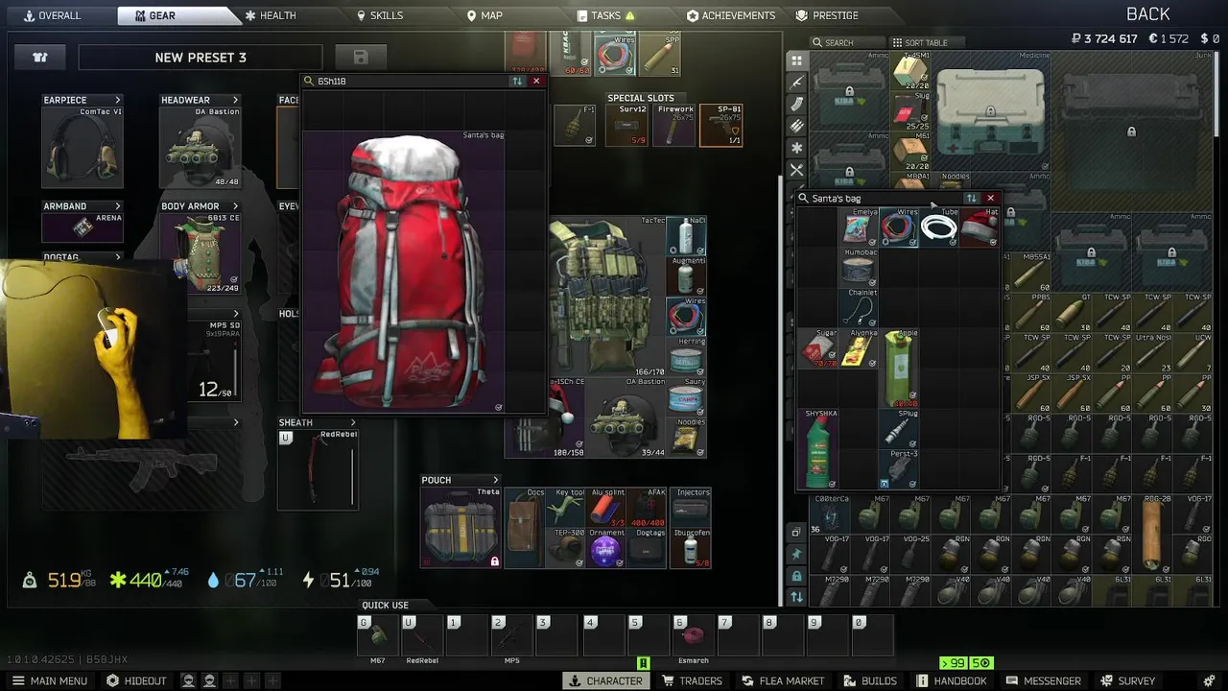Image resolution: width=1228 pixels, height=691 pixels.
Task: Filter stash by magazines icon
Action: [796, 105]
